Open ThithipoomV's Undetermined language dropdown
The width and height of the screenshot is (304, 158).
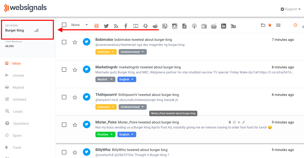(133, 107)
